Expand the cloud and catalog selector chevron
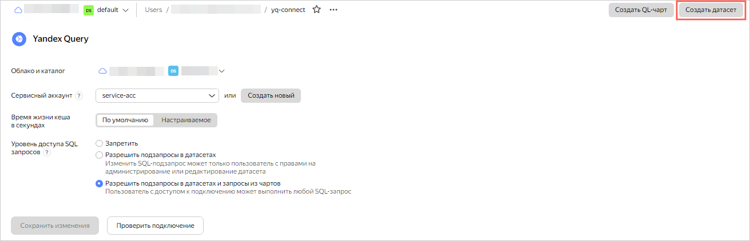The image size is (750, 241). [x=222, y=71]
